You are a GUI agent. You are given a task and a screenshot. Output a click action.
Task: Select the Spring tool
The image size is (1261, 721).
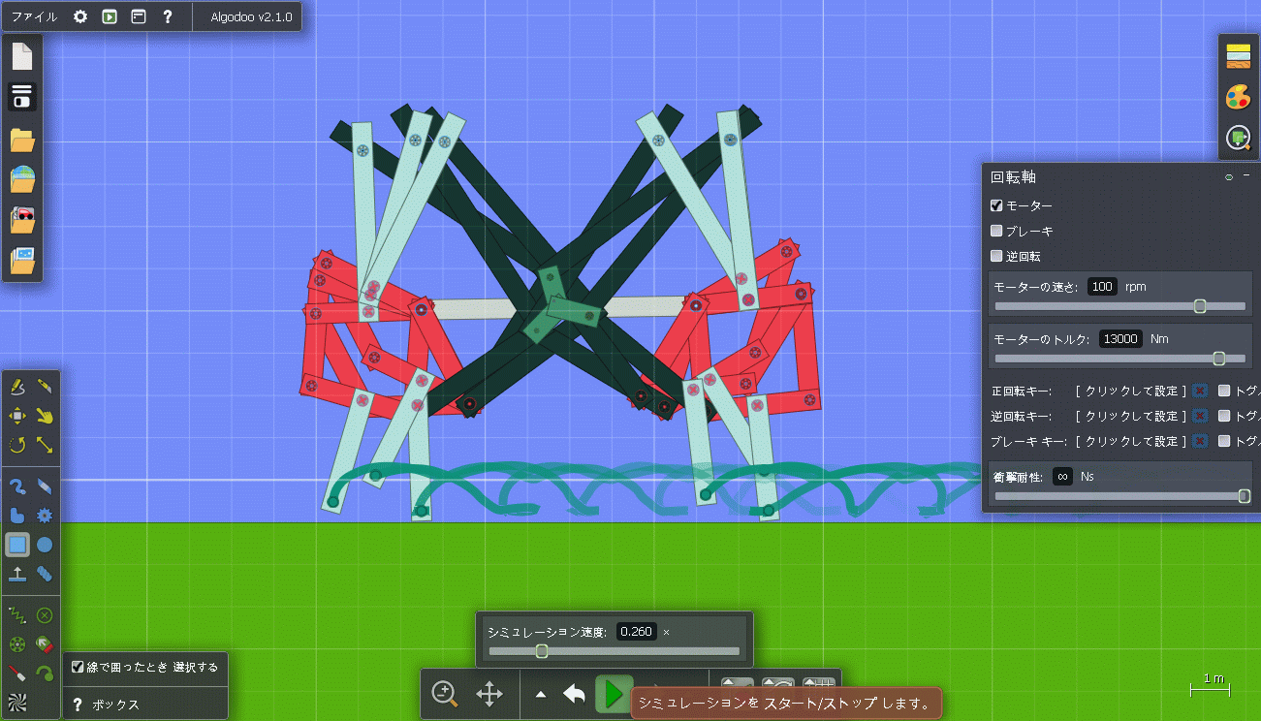[17, 614]
